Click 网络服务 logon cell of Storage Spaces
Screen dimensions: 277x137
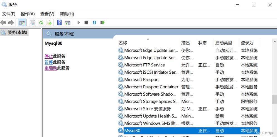tap(249, 101)
